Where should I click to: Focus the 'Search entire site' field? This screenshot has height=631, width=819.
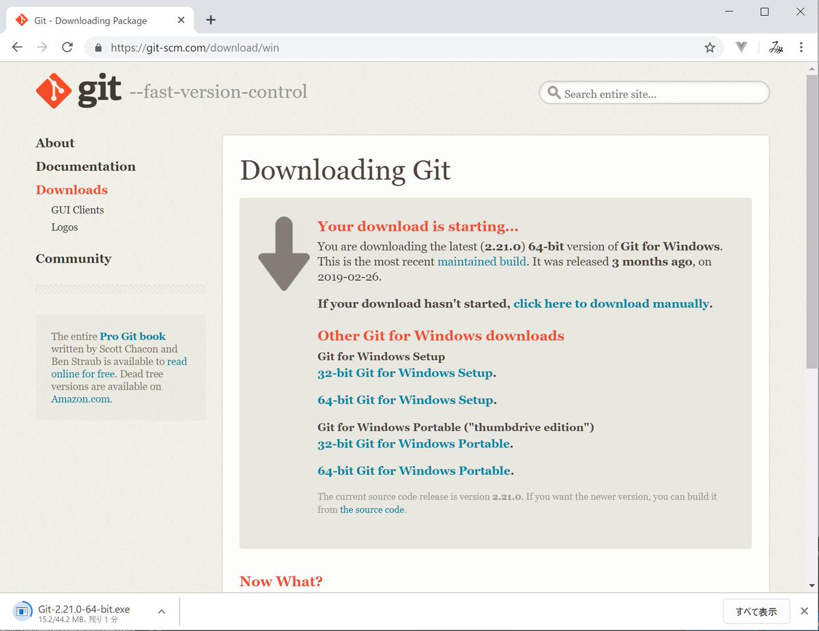point(654,93)
